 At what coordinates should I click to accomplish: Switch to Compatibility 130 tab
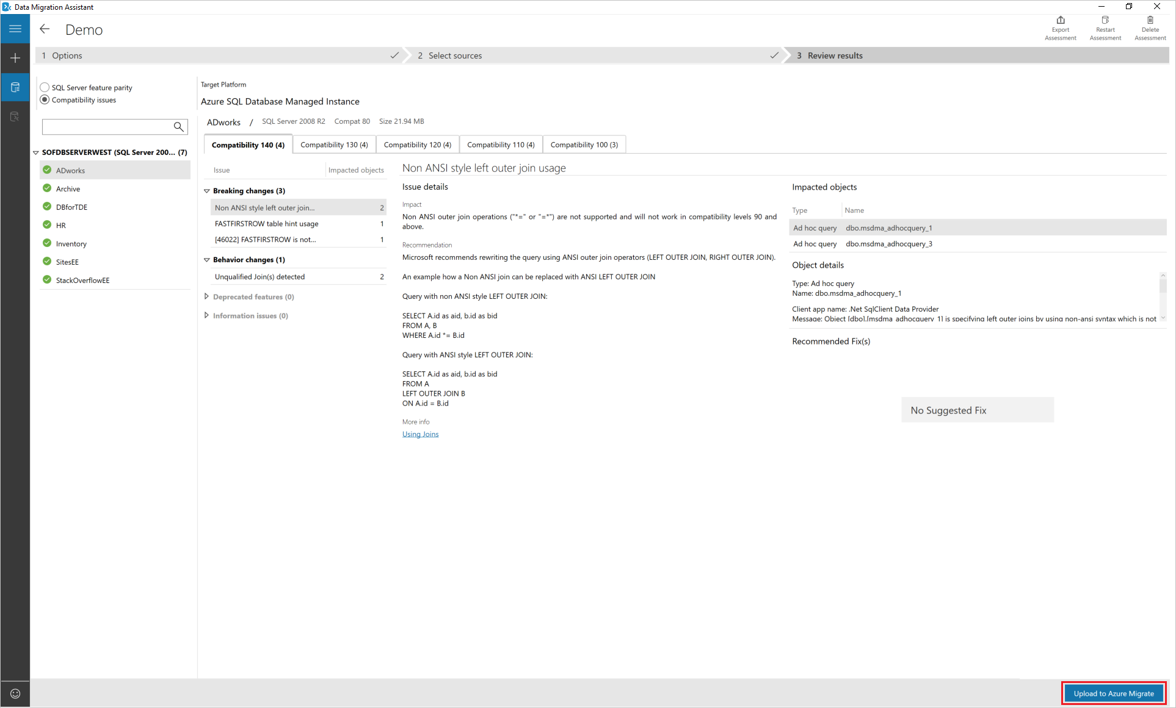pos(334,145)
